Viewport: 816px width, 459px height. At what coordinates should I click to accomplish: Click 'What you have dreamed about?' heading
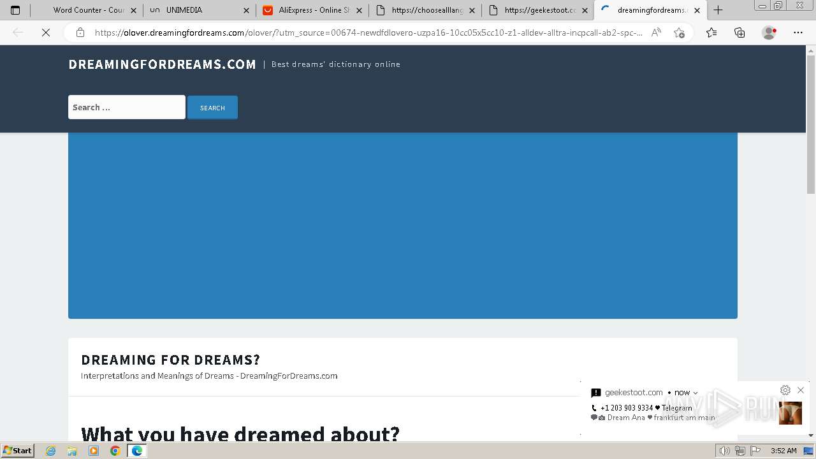(240, 433)
